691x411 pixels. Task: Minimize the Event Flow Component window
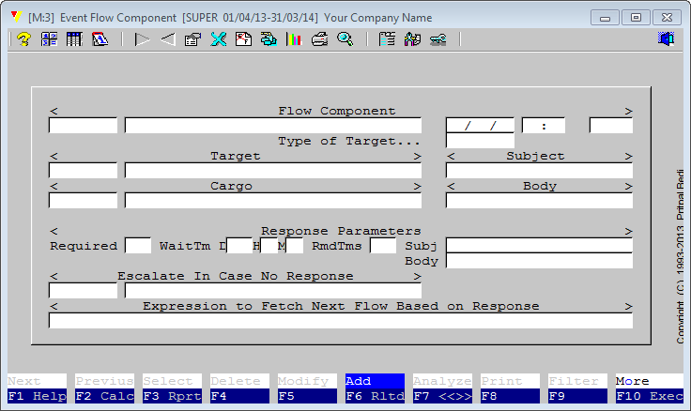coord(605,18)
